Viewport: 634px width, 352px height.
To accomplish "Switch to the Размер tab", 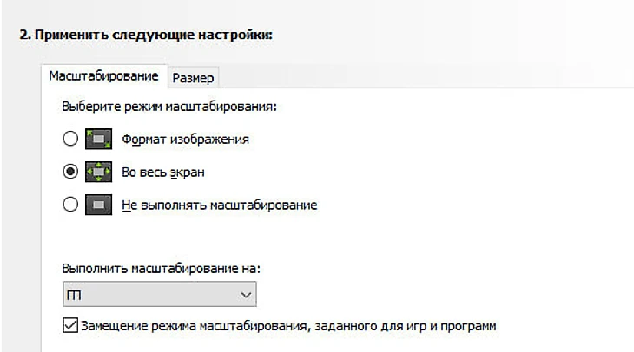I will 194,78.
